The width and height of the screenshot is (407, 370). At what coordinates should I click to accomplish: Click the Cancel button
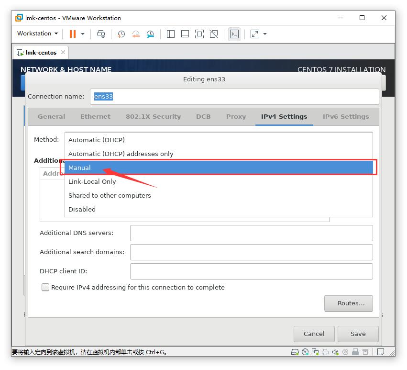coord(314,334)
